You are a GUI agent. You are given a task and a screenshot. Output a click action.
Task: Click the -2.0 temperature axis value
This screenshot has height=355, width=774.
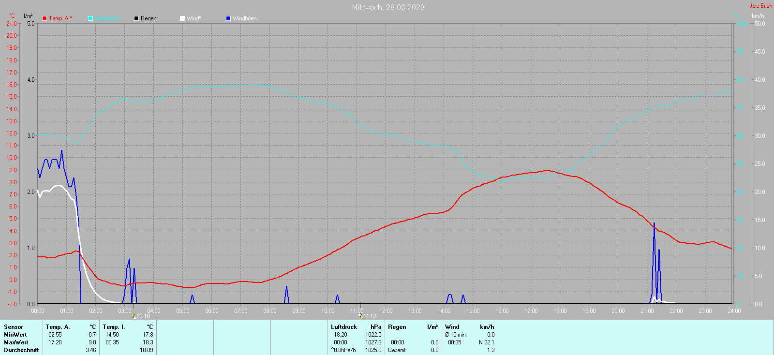pyautogui.click(x=12, y=304)
